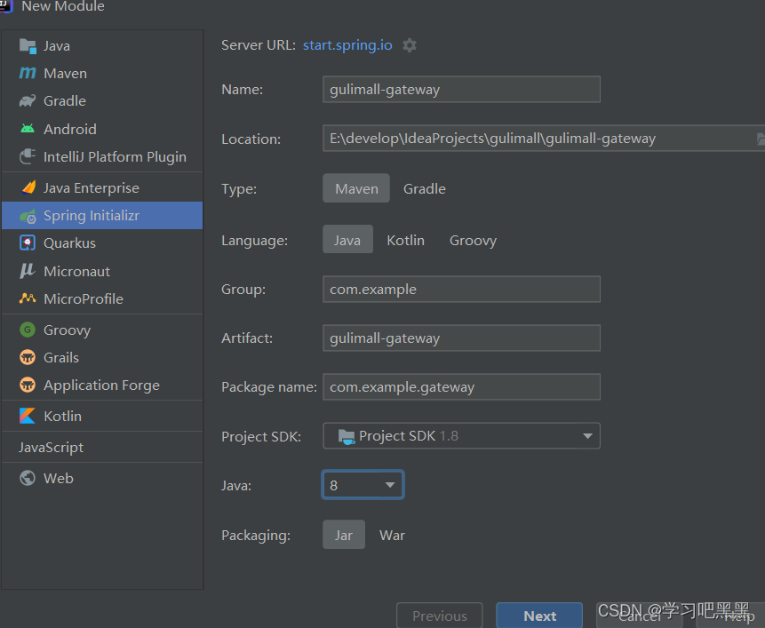Screen dimensions: 765x628
Task: Select Android module type
Action: pos(102,129)
